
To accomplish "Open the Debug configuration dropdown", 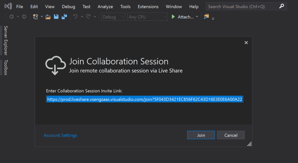I will pos(113,17).
